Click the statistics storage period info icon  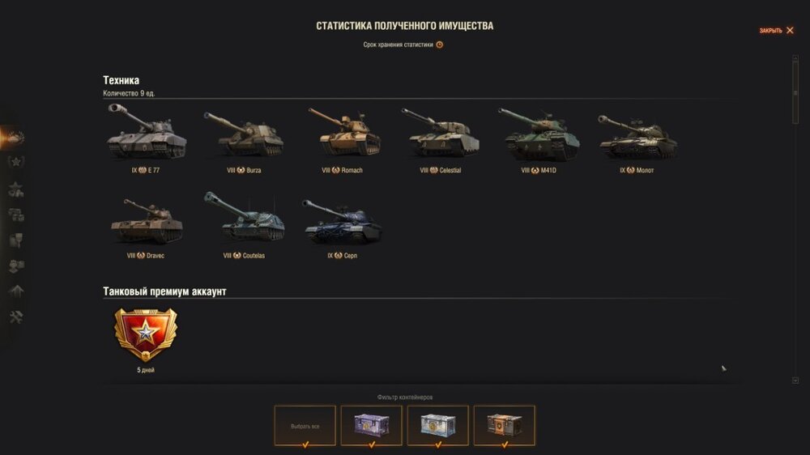(x=440, y=45)
